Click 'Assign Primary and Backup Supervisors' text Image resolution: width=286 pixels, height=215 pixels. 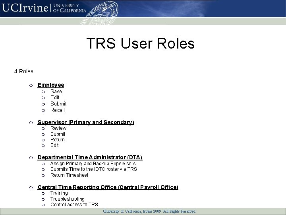coord(93,164)
